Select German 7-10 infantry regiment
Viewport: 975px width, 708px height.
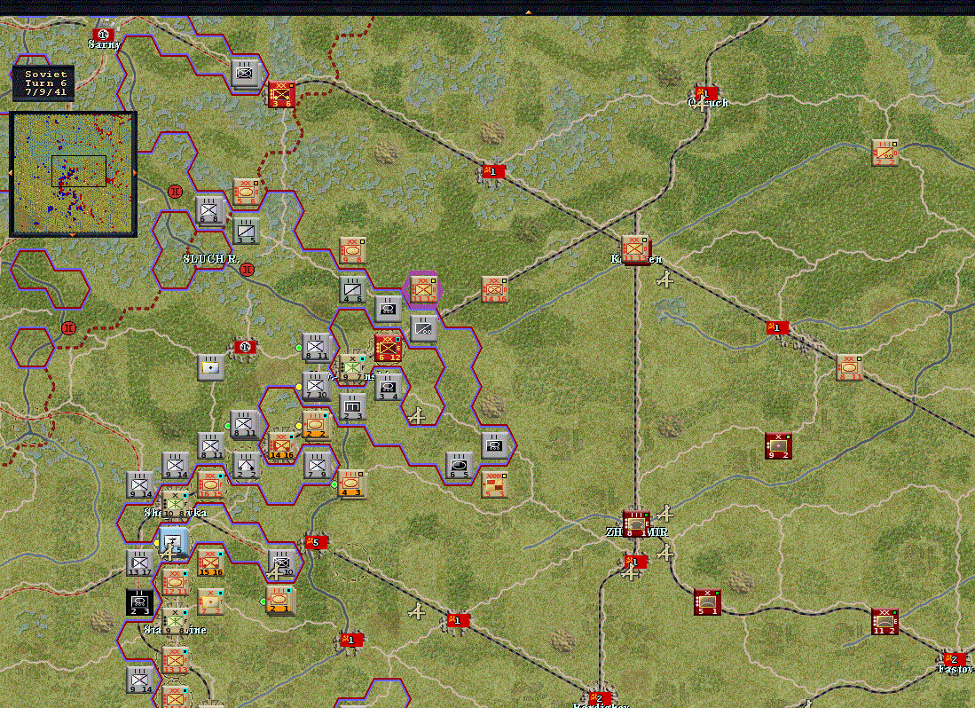point(316,386)
